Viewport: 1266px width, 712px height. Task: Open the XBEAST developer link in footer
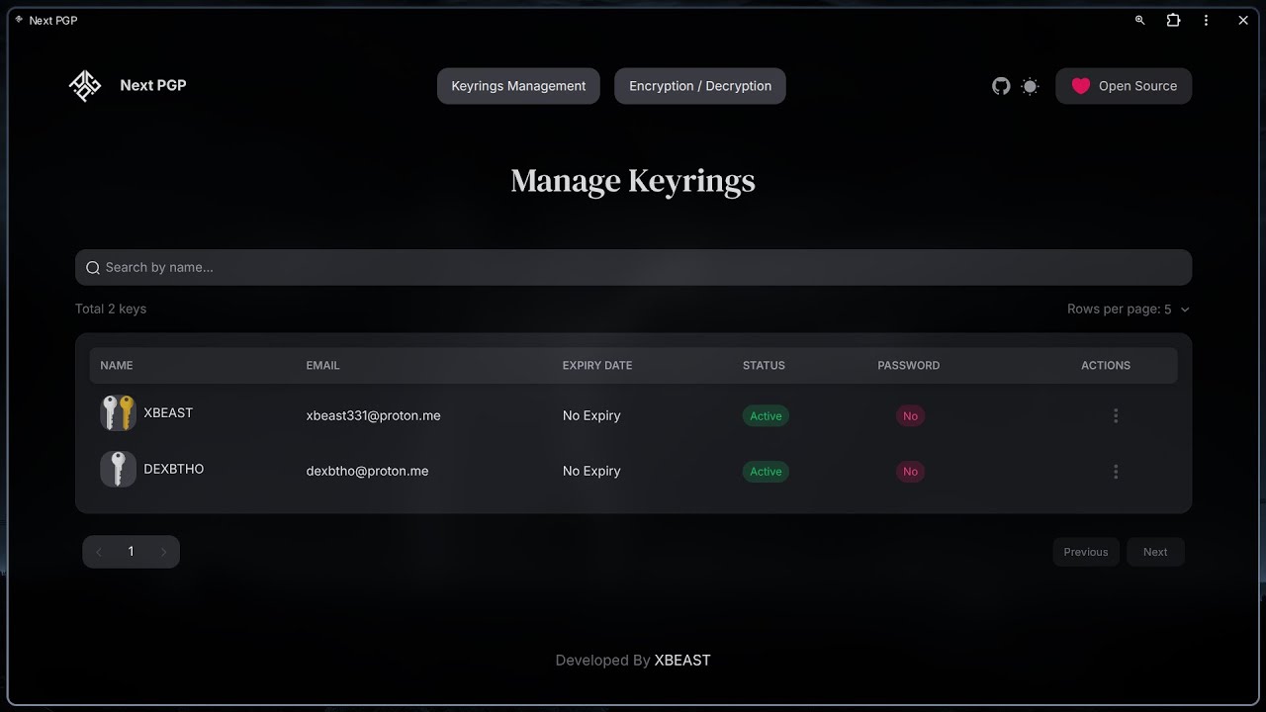click(682, 661)
